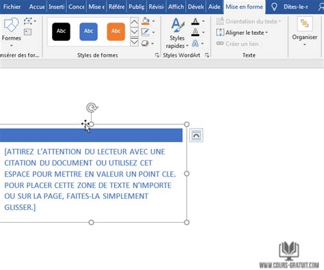Click the shape outline pen icon
324x270 pixels.
pos(146,32)
